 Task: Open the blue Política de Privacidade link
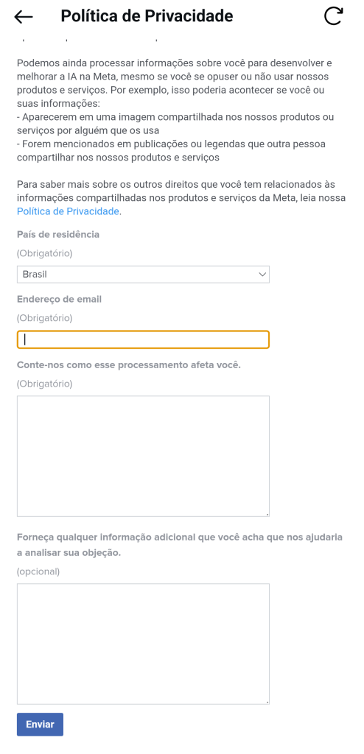pos(68,211)
